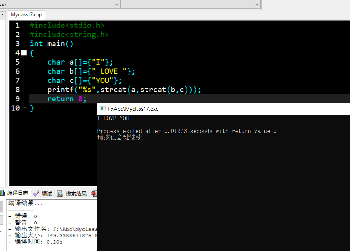The image size is (350, 251).
Task: Click the 'I LOVE YOU' console output
Action: [x=113, y=118]
